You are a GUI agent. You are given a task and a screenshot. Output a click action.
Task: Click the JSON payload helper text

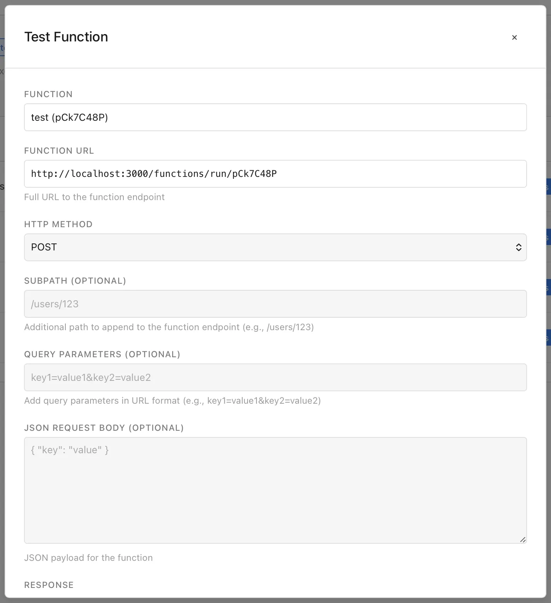[x=89, y=558]
